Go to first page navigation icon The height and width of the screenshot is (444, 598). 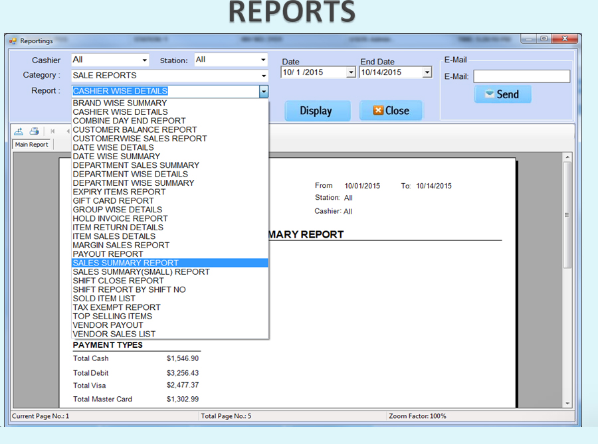pyautogui.click(x=52, y=131)
